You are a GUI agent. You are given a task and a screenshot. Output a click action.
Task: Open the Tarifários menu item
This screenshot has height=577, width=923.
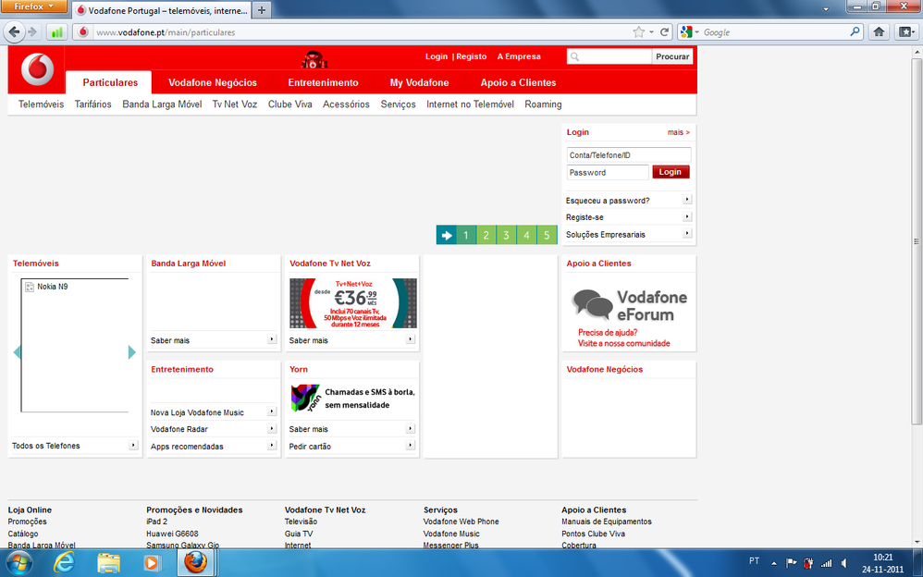[92, 104]
